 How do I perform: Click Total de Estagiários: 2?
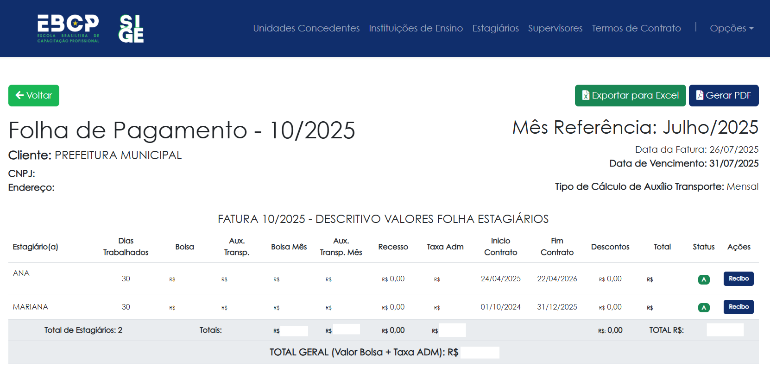click(x=83, y=330)
